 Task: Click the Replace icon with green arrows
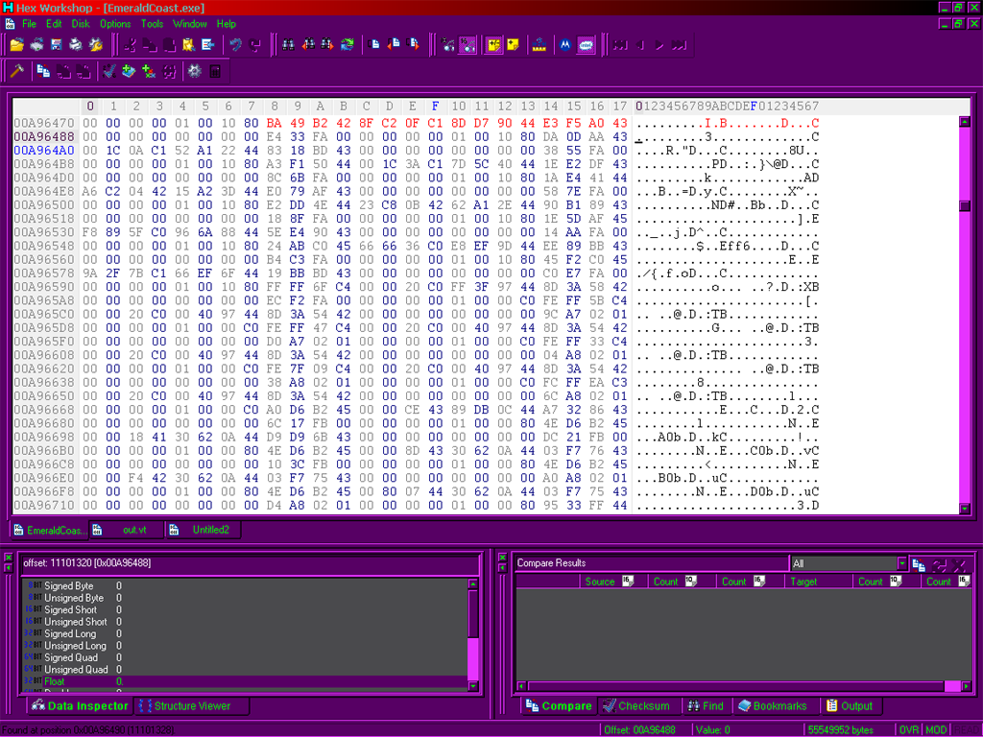click(x=348, y=44)
